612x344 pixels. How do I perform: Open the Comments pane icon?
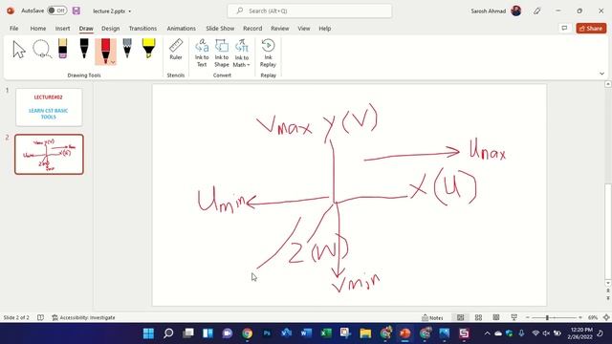point(564,28)
